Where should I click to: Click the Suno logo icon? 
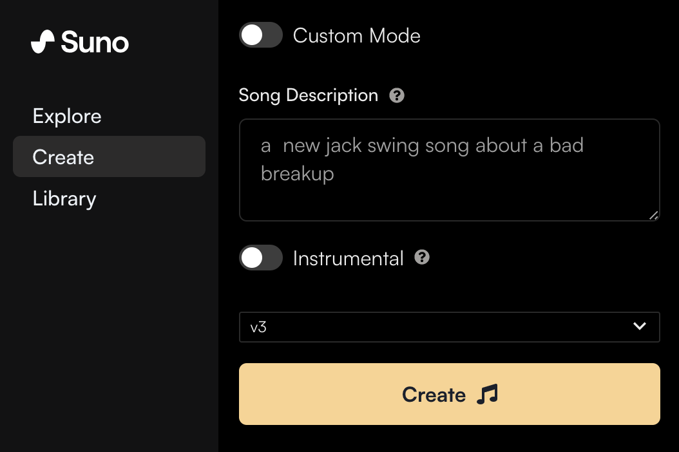coord(43,42)
